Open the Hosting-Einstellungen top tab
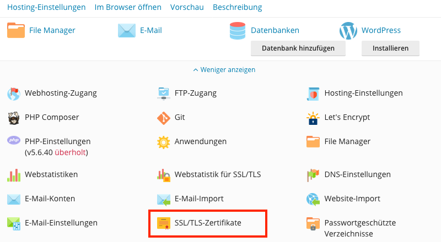441x242 pixels. click(x=46, y=7)
